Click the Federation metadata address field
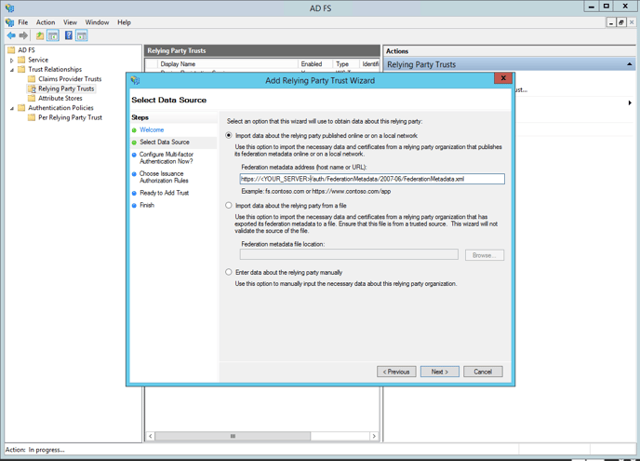The height and width of the screenshot is (461, 640). 372,179
